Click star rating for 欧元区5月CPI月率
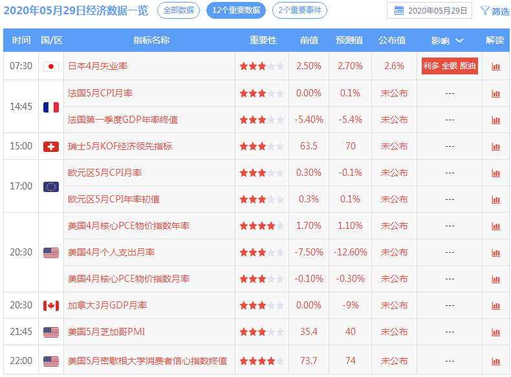The image size is (511, 377). tap(261, 173)
